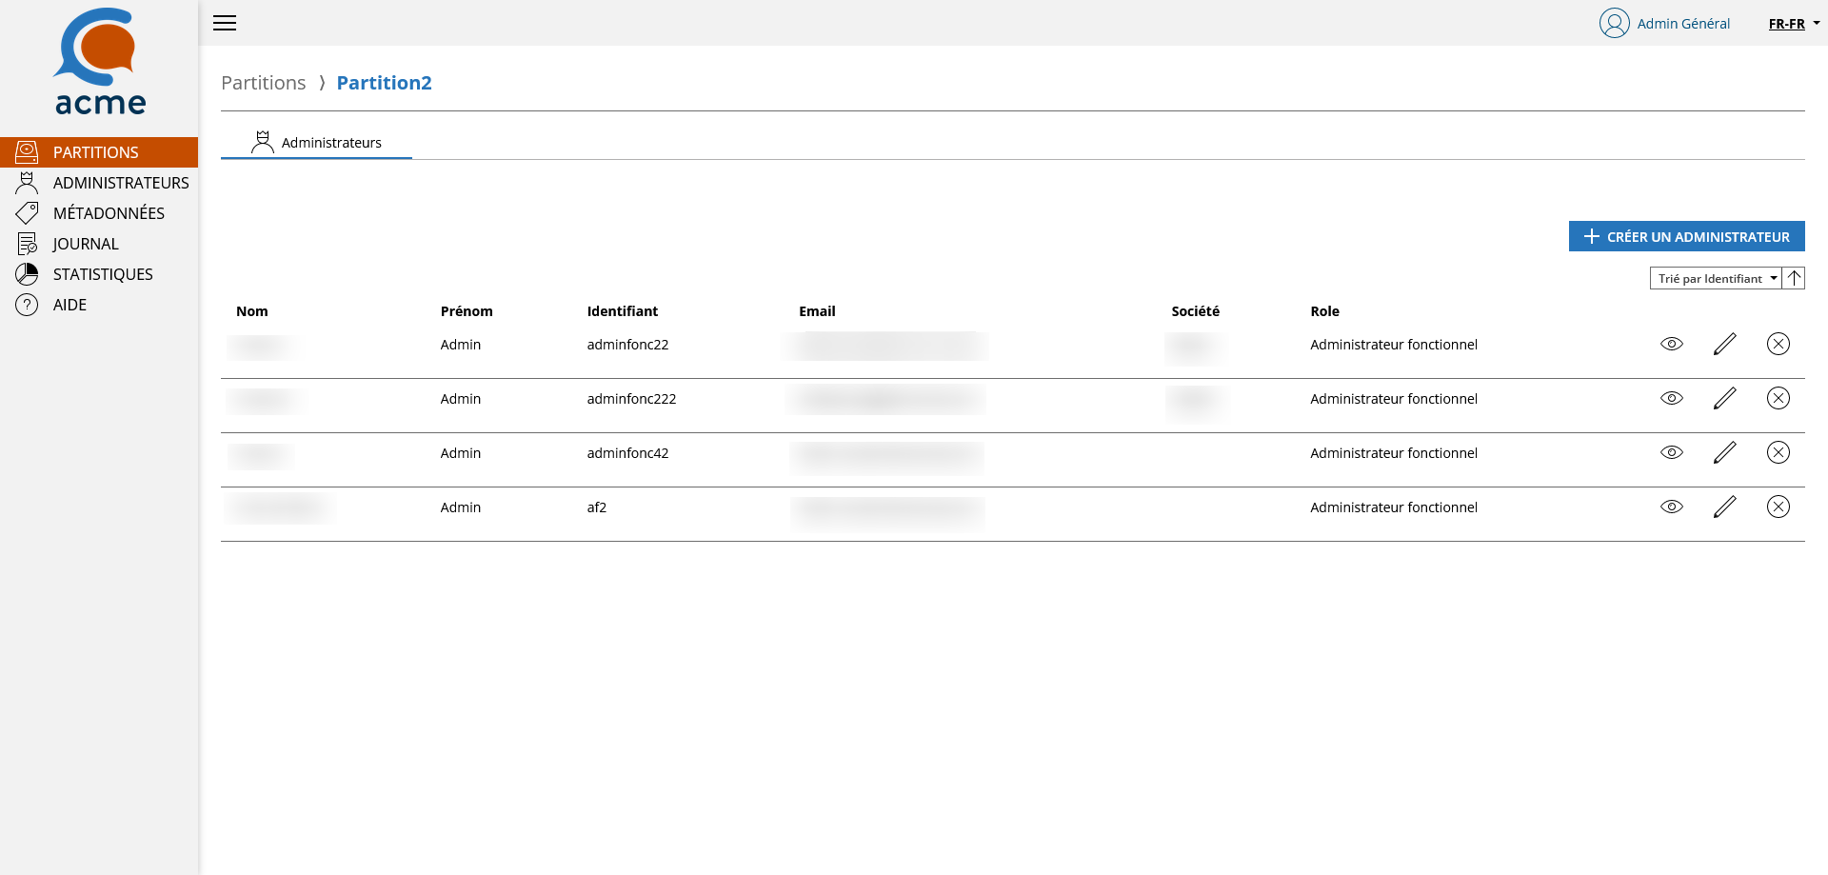This screenshot has height=875, width=1828.
Task: Click the Identifiant column header
Action: (x=623, y=311)
